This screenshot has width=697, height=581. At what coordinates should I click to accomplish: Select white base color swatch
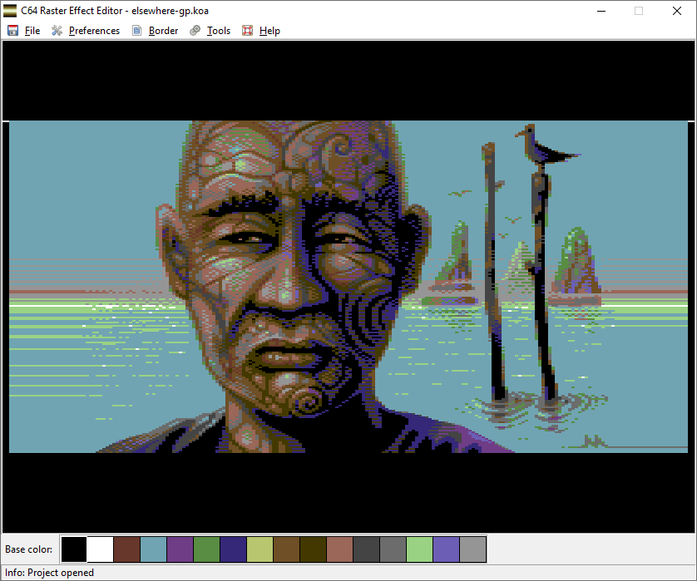(100, 549)
